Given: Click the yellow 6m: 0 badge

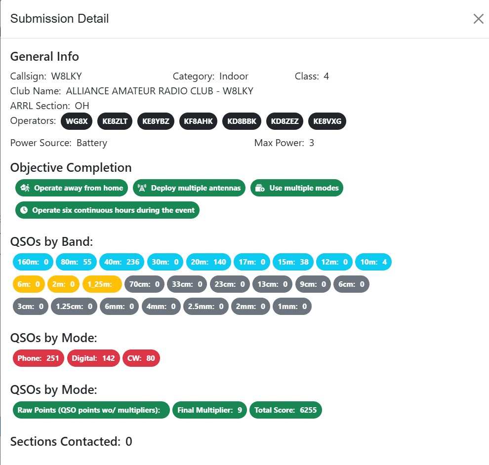Looking at the screenshot, I should click(29, 284).
